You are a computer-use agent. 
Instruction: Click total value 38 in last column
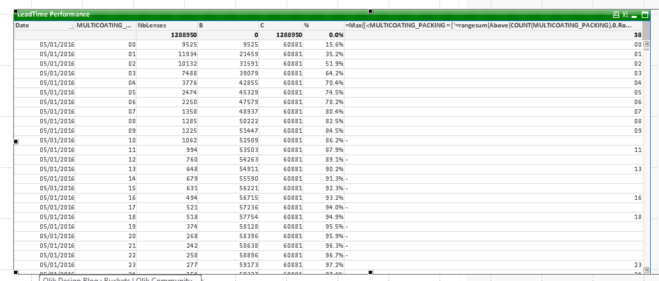(638, 35)
